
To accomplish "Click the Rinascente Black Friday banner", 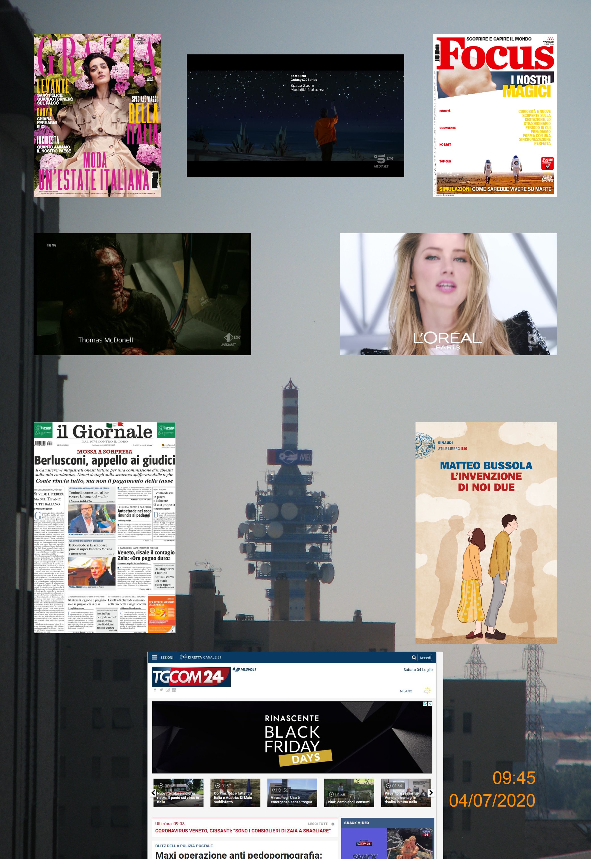I will pos(292,737).
